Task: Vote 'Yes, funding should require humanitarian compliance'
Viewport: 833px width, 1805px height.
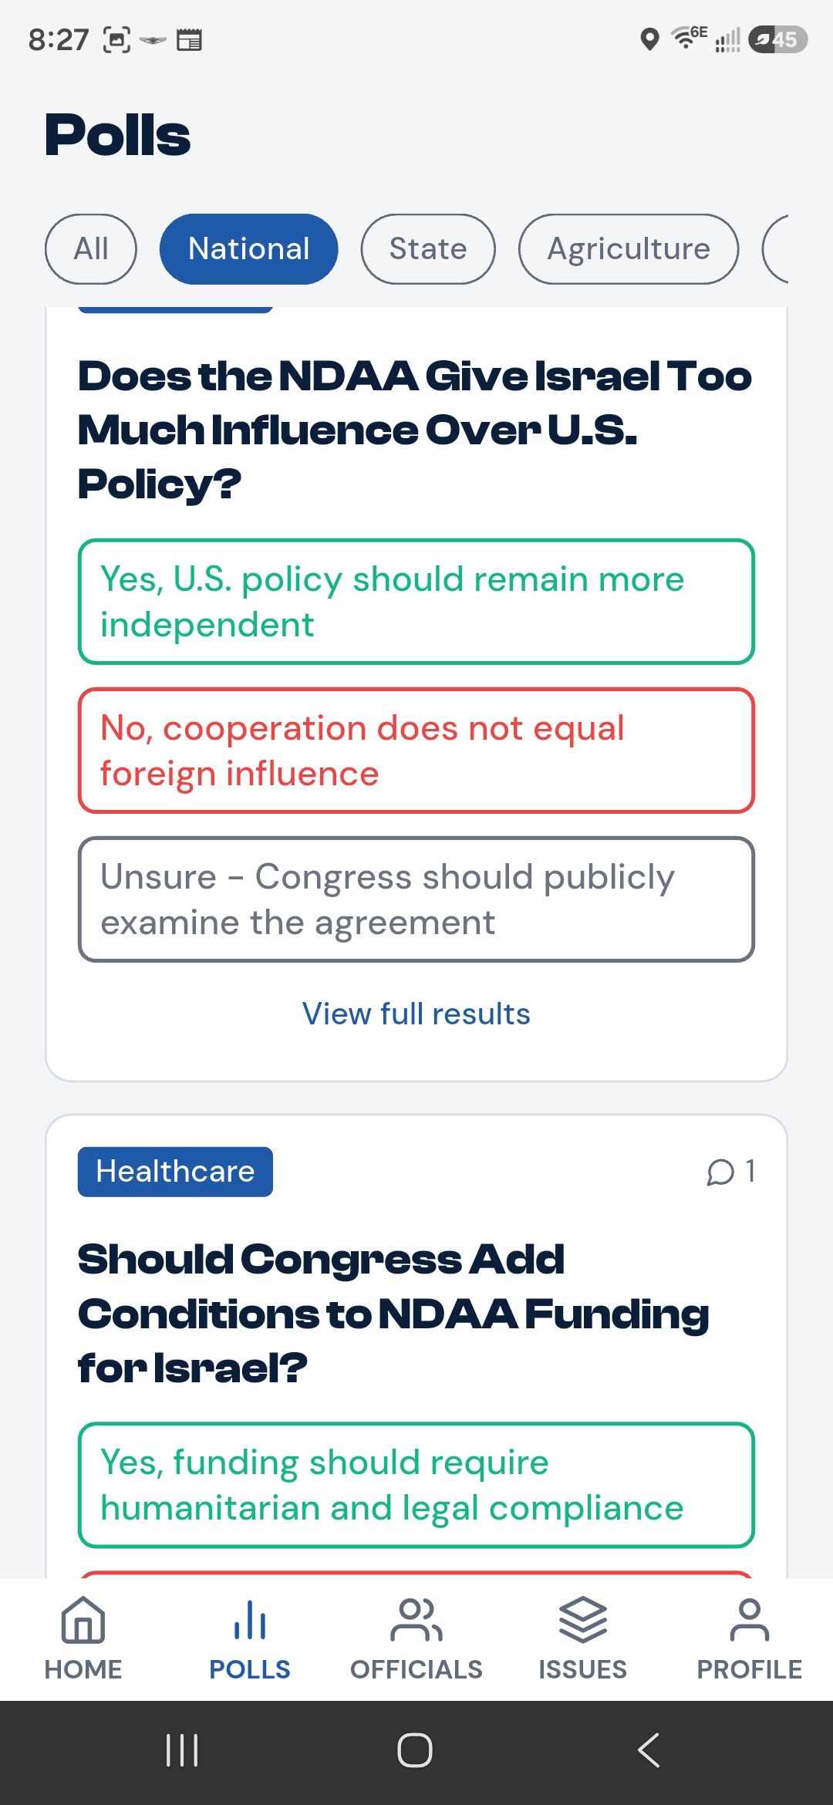Action: tap(416, 1485)
